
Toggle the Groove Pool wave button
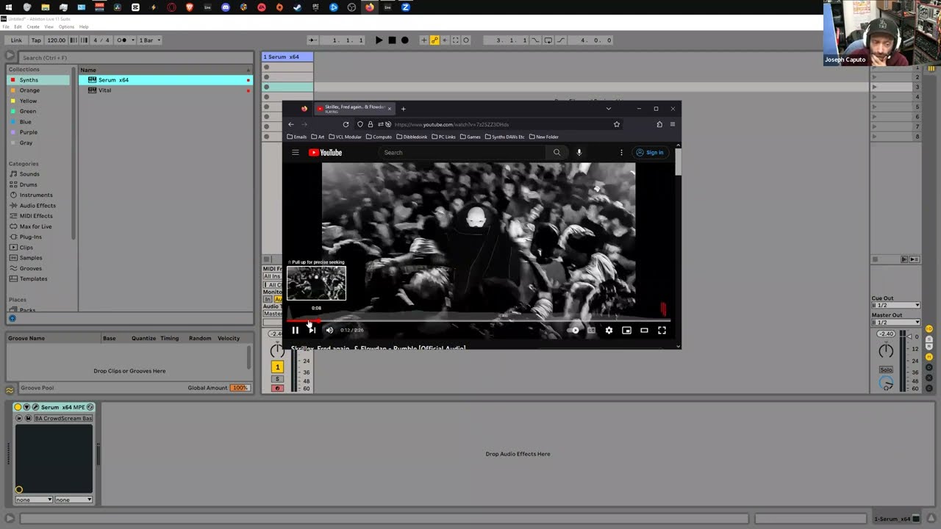(10, 389)
